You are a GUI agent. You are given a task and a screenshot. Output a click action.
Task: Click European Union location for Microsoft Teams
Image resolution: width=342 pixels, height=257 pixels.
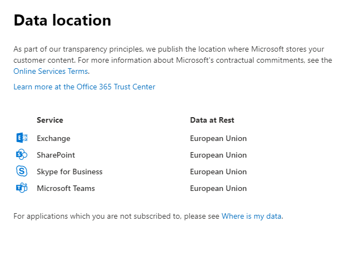[218, 188]
